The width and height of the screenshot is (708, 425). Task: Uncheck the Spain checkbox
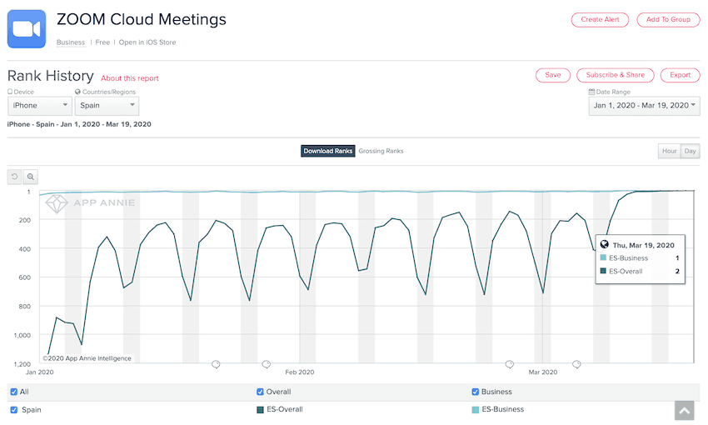[12, 410]
